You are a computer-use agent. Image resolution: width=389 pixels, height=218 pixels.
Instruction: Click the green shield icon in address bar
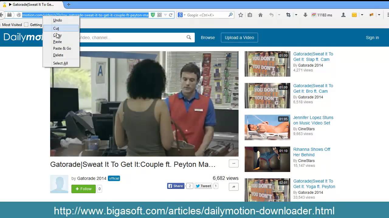click(x=153, y=15)
